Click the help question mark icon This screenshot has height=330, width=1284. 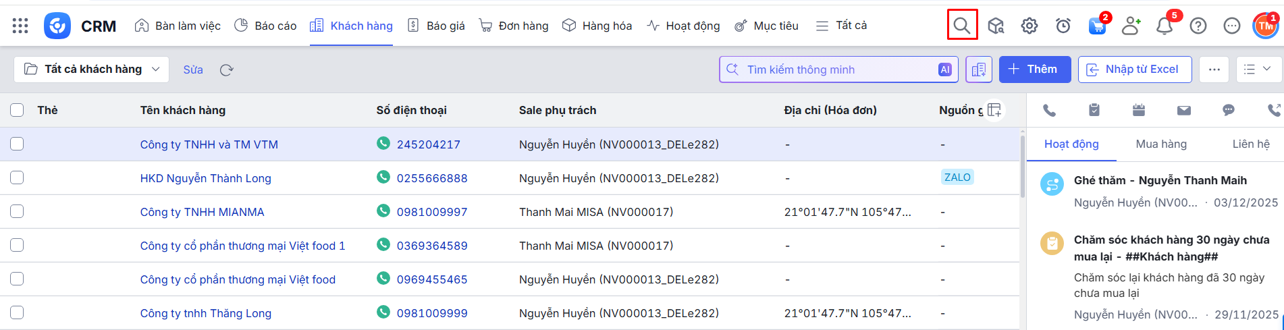click(x=1198, y=26)
